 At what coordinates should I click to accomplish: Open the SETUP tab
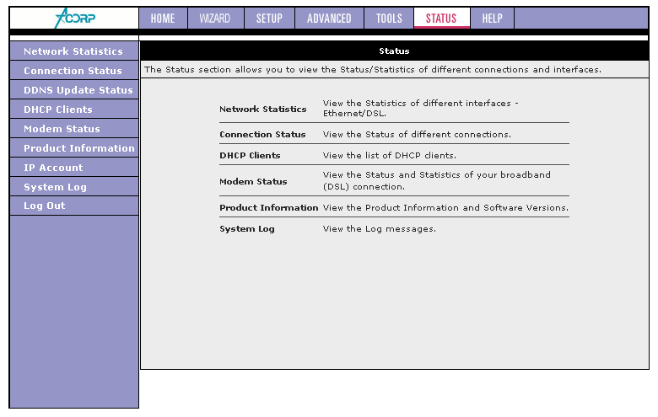pos(269,19)
